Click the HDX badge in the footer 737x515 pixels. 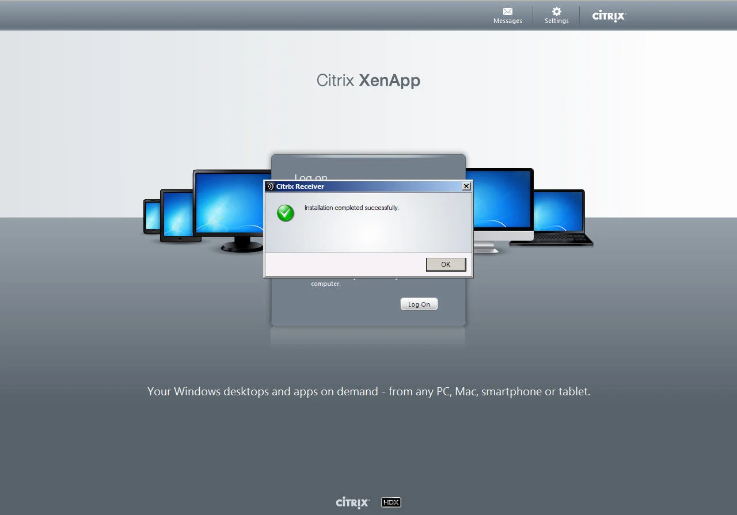pos(391,502)
